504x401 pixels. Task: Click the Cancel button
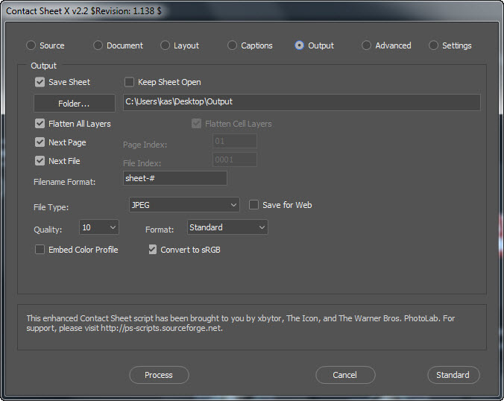tap(345, 375)
